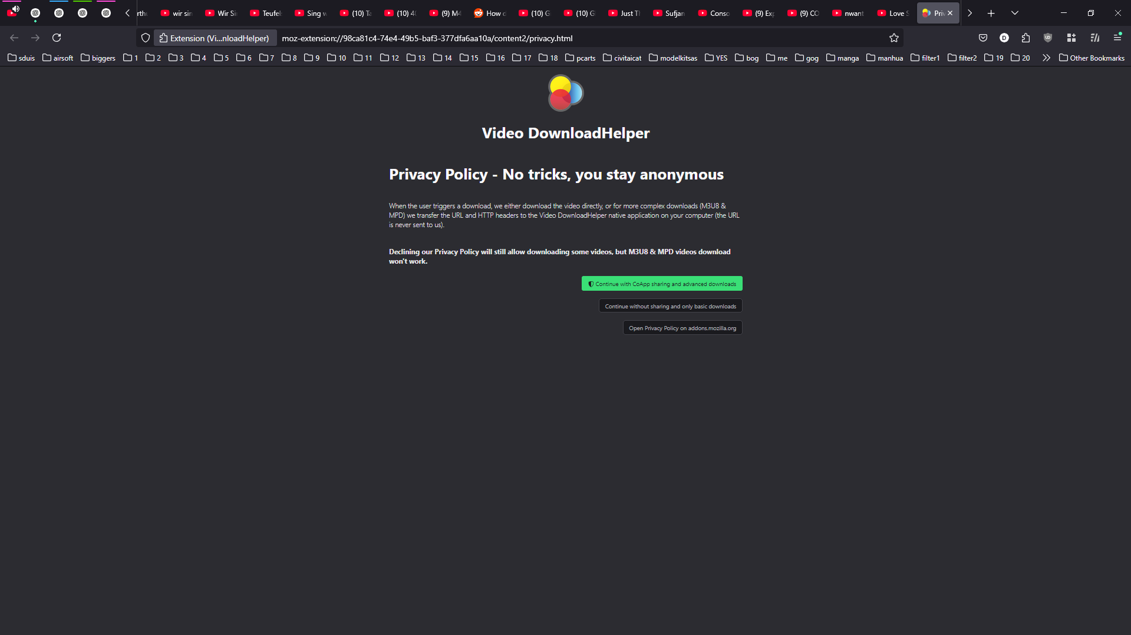Switch to the Conso YouTube tab

714,13
